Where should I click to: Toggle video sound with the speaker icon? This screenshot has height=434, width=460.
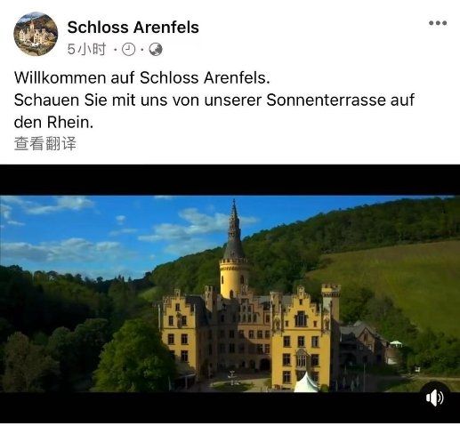coord(435,398)
